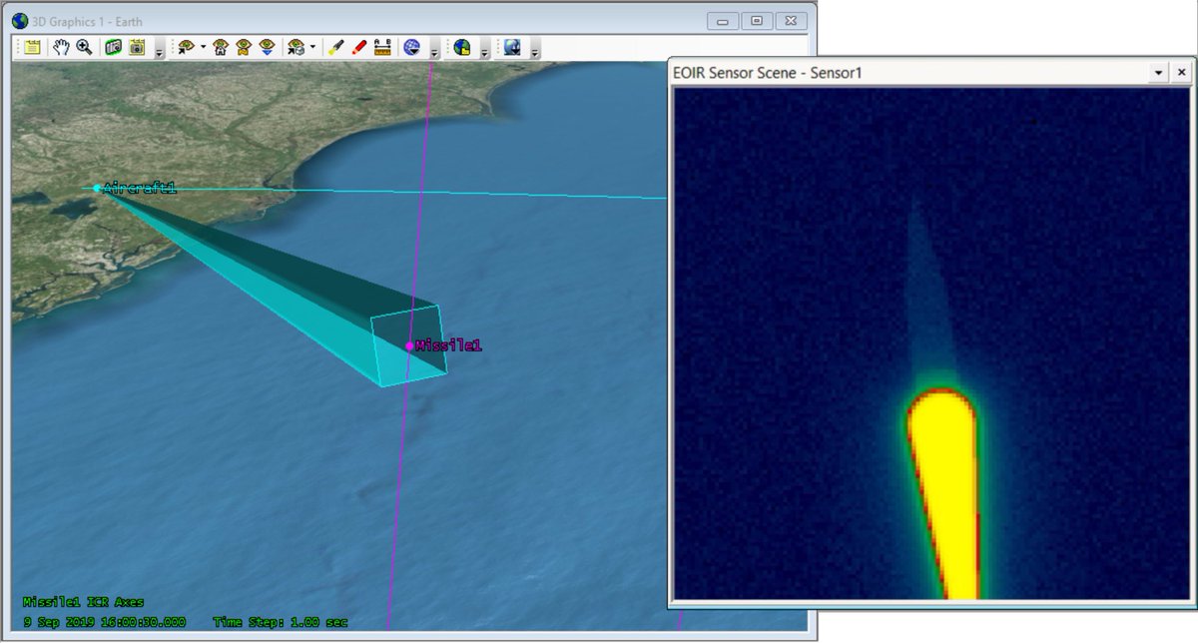Select the Aircraft1 label in the map

tap(140, 186)
